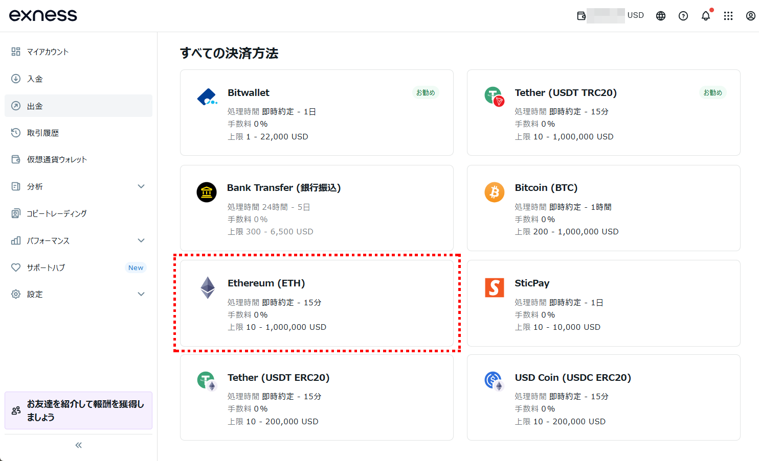This screenshot has height=461, width=759.
Task: Click the USD Coin logo icon
Action: tap(494, 381)
